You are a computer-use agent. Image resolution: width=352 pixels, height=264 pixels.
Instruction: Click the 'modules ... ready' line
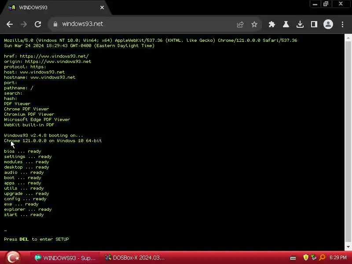[x=26, y=162]
